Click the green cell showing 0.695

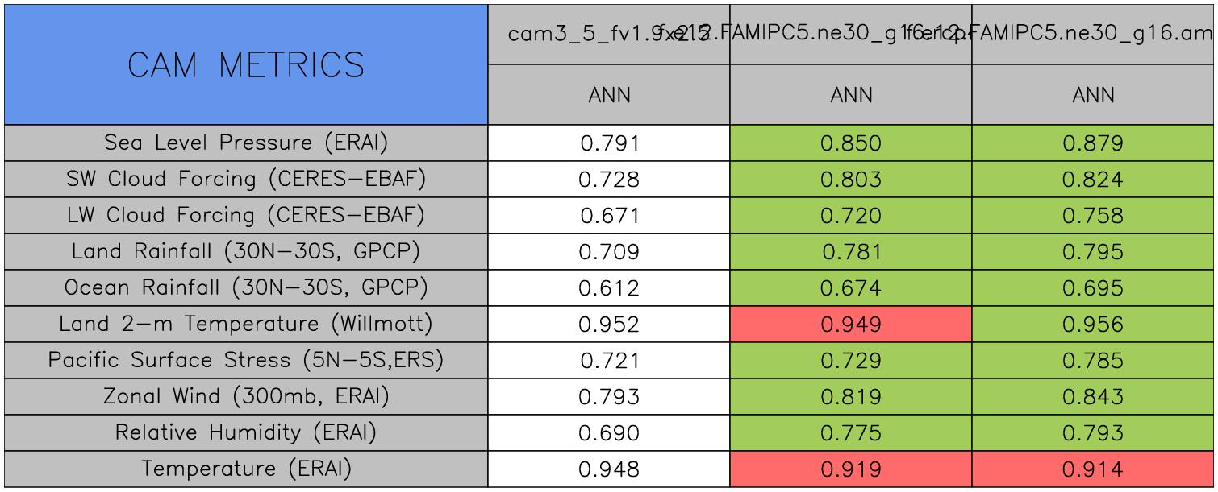(x=1093, y=288)
